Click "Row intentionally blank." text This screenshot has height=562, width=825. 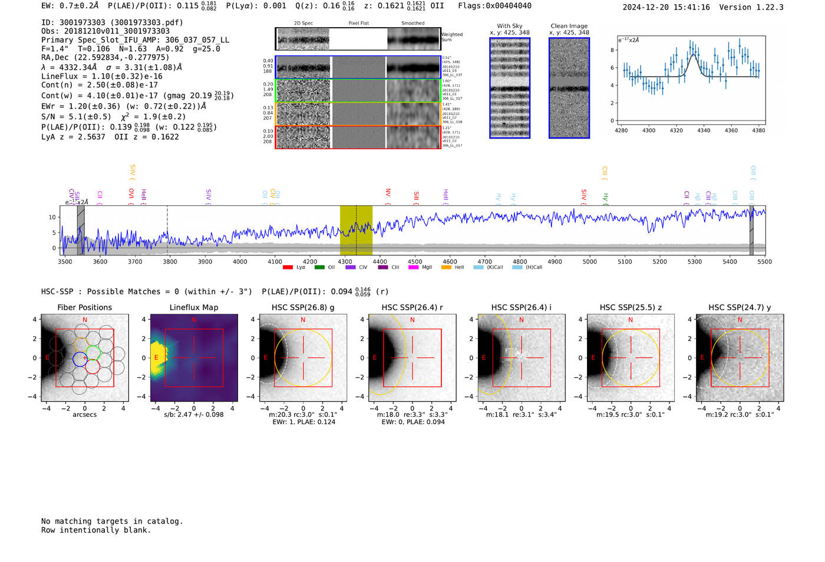(96, 530)
